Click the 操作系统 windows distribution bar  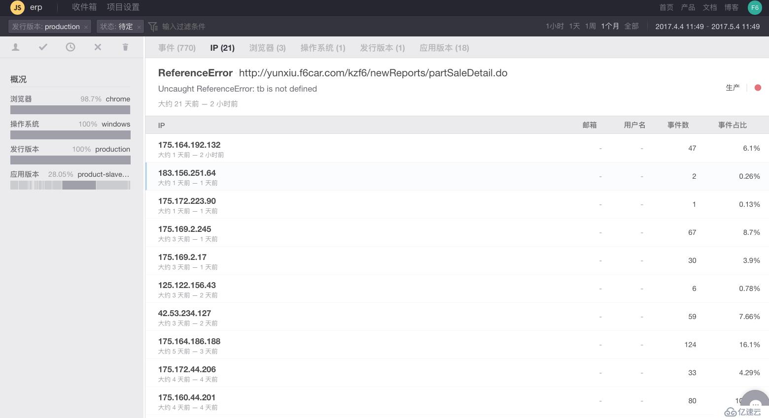point(70,135)
